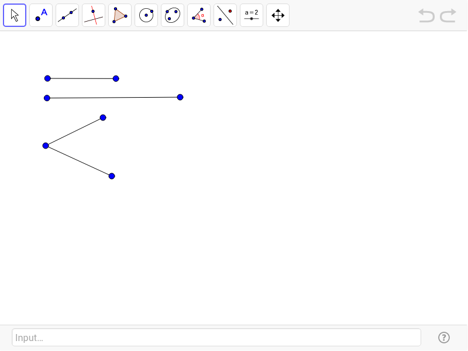Select the Reflect about Line tool
Viewport: 468px width, 351px height.
(x=225, y=15)
